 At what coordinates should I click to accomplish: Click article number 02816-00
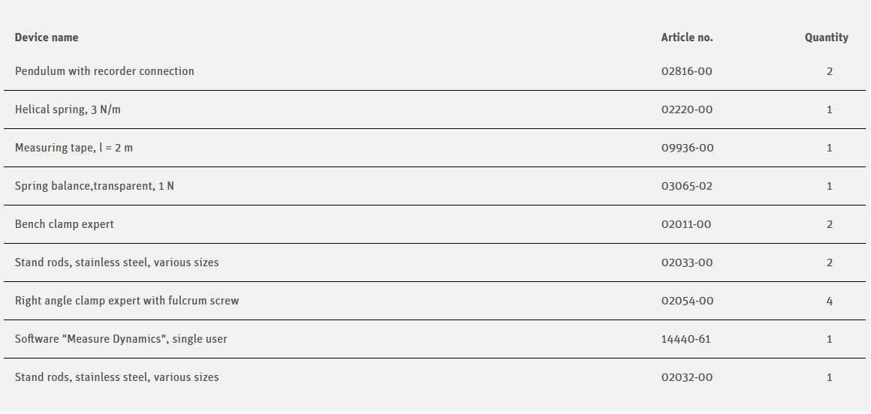[x=687, y=71]
